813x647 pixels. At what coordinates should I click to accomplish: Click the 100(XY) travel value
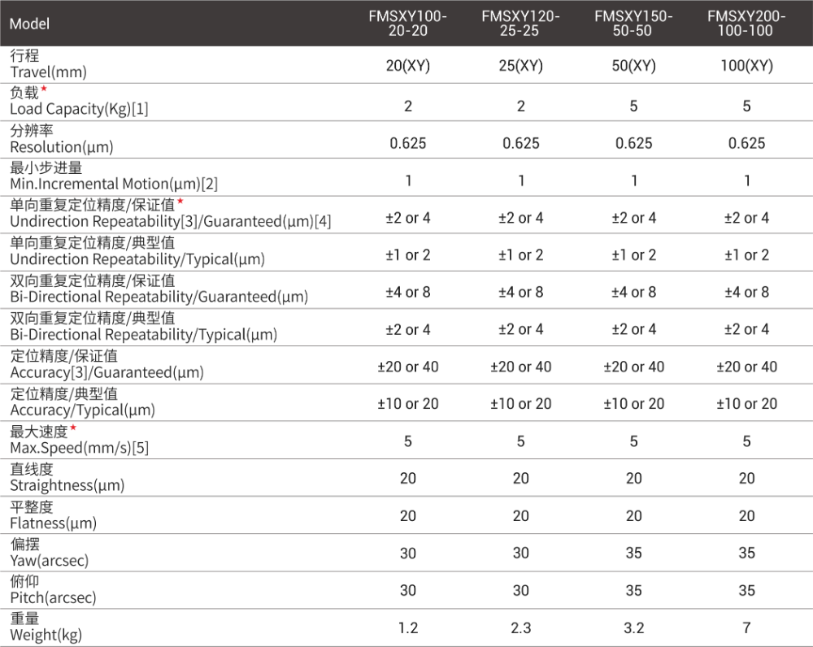(746, 65)
